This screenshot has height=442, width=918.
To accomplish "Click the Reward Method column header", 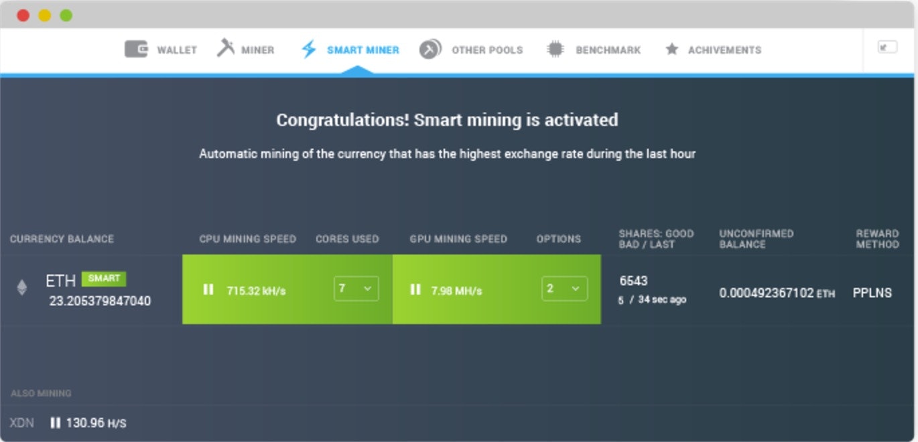I will click(877, 239).
